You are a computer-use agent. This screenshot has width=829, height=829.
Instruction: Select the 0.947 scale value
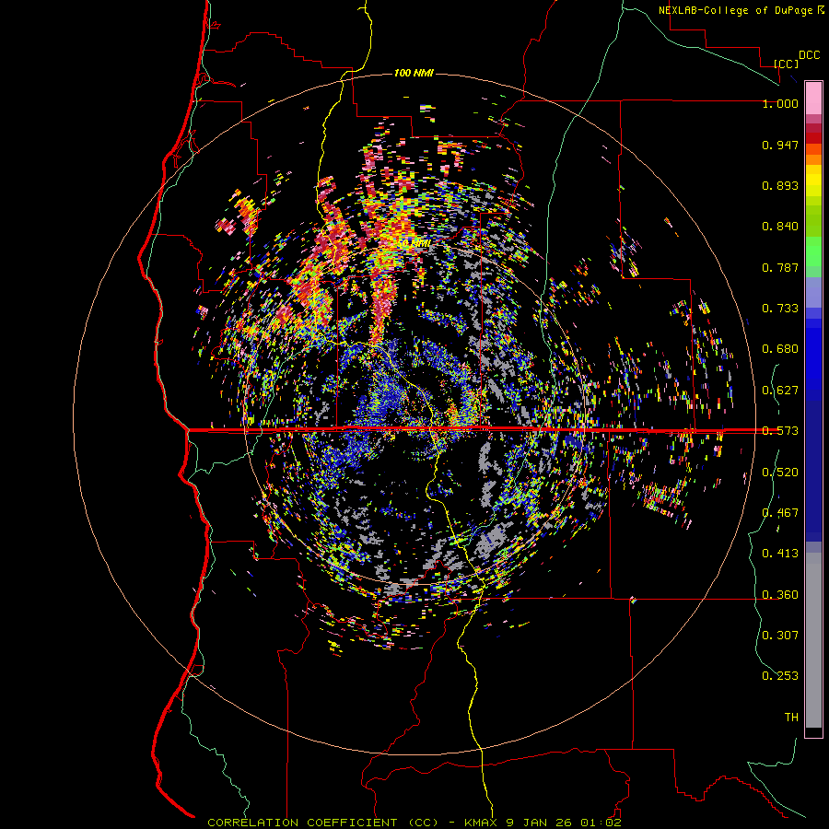(x=780, y=145)
